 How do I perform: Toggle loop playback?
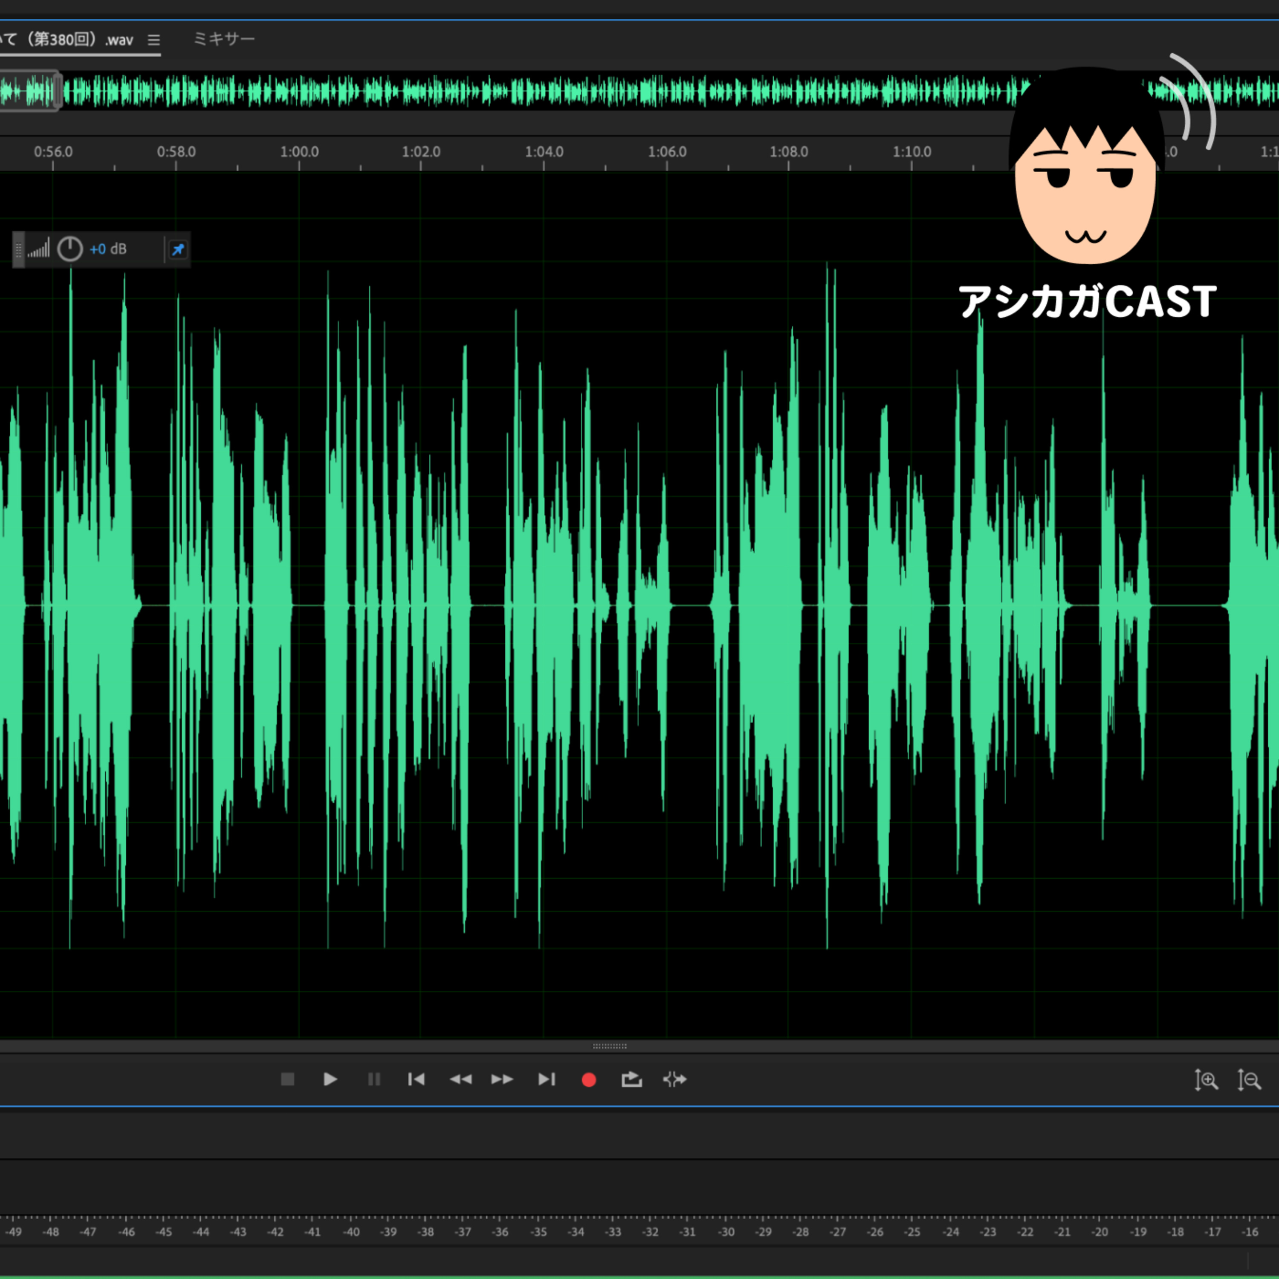[631, 1080]
